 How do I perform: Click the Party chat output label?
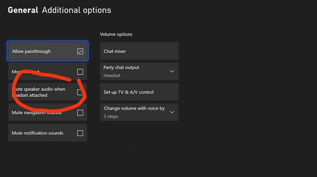121,68
